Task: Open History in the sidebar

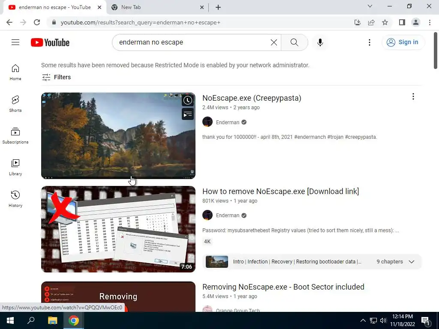Action: pyautogui.click(x=15, y=199)
